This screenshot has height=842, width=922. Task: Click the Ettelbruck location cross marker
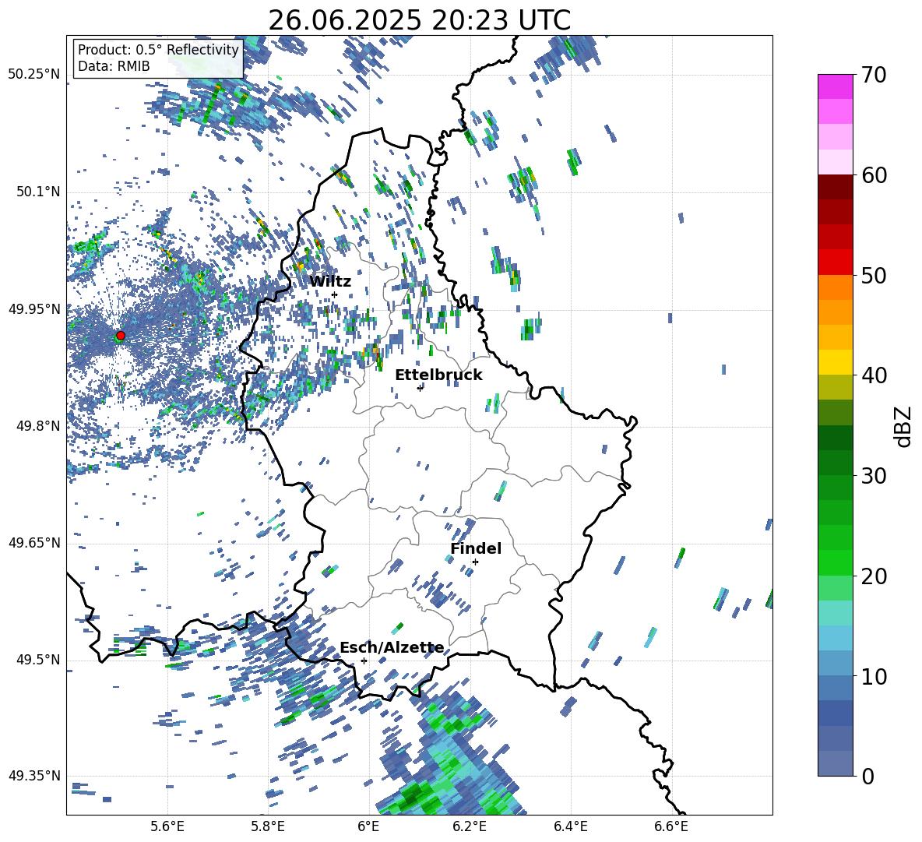[420, 388]
